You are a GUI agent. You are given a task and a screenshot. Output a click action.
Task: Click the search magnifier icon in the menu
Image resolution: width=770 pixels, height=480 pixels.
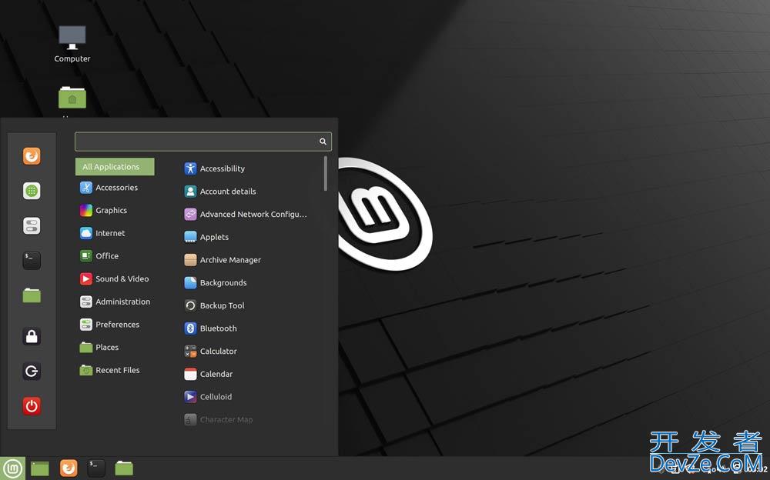(x=323, y=142)
